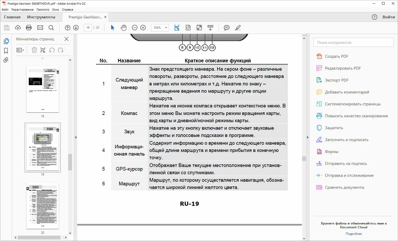Click the insert/print pages icon in thumbnails

[x=43, y=50]
